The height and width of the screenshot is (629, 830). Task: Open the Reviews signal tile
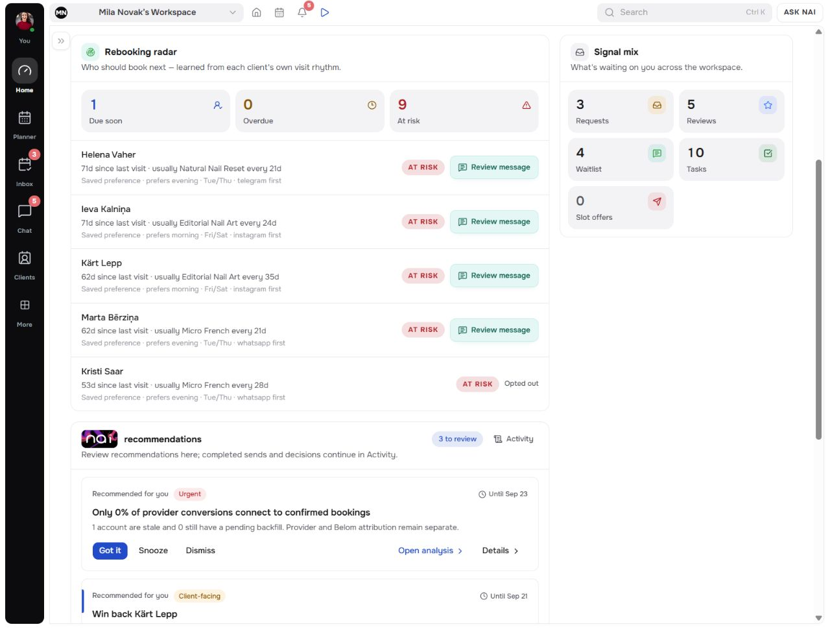[x=731, y=111]
